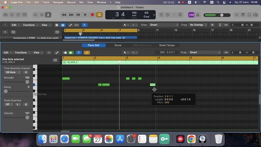Open the Track menu
Screen dimensions: 261x147
pos(46,2)
